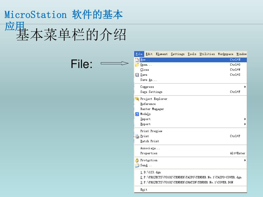Choose Send... menu entry

191,165
